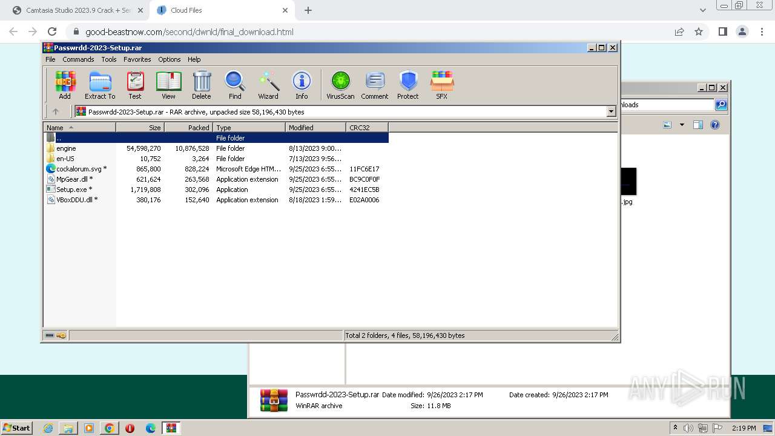This screenshot has height=436, width=775.
Task: Switch to the Camtasia Studio 2023.9 Crack tab
Action: tap(78, 10)
